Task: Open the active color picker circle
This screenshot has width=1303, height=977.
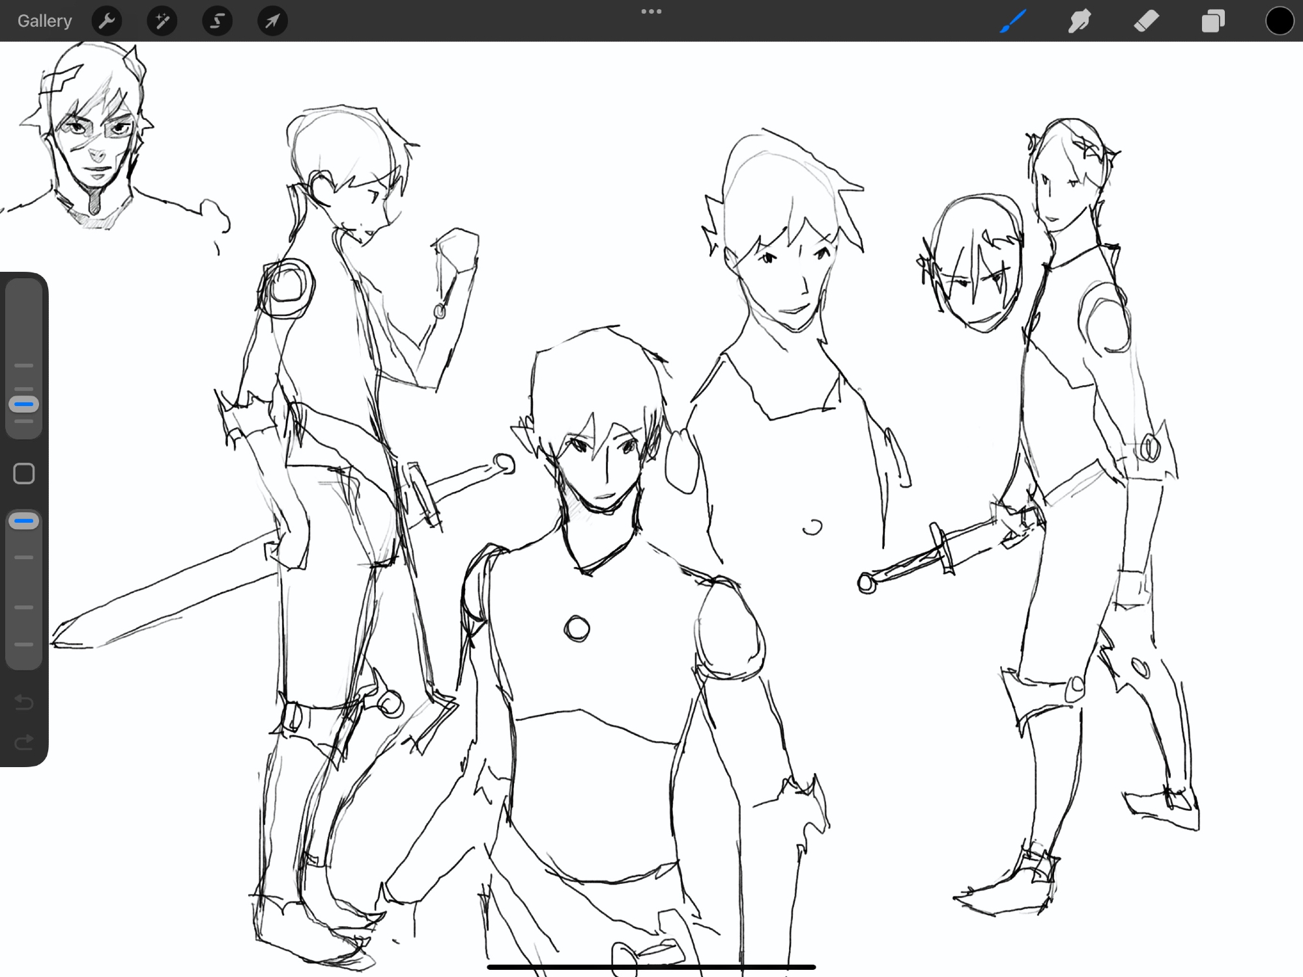Action: [x=1279, y=21]
